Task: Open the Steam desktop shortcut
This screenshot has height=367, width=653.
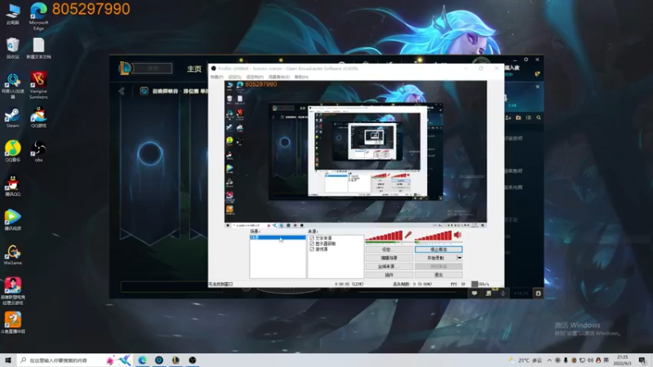Action: click(x=12, y=117)
